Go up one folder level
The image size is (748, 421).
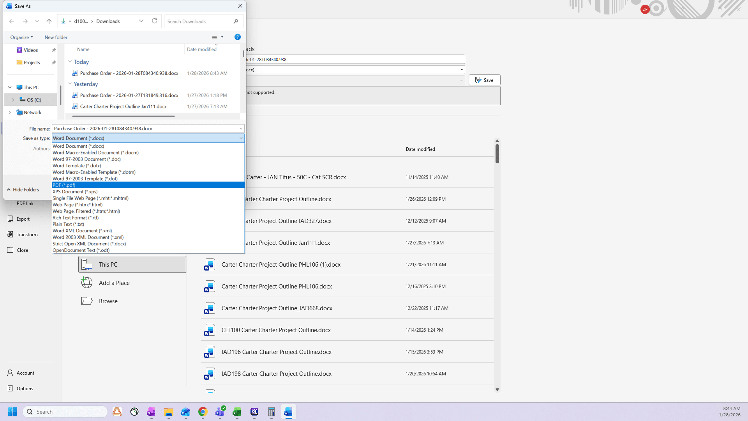(49, 21)
